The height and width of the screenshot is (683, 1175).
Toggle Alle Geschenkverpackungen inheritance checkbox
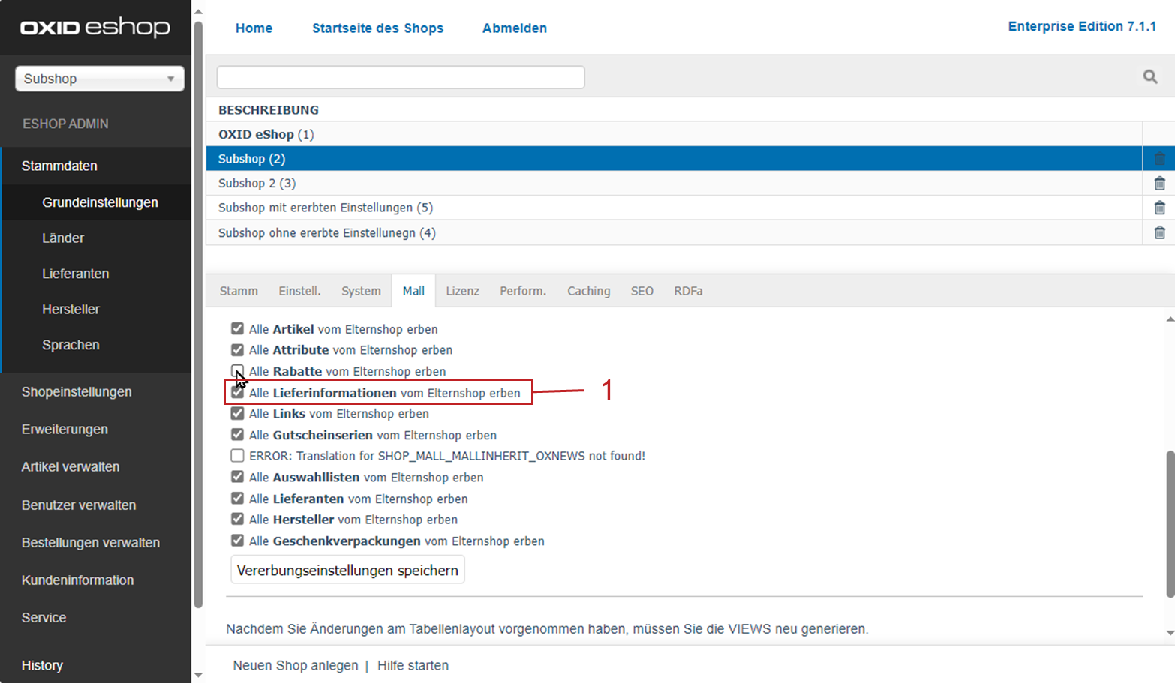tap(237, 541)
